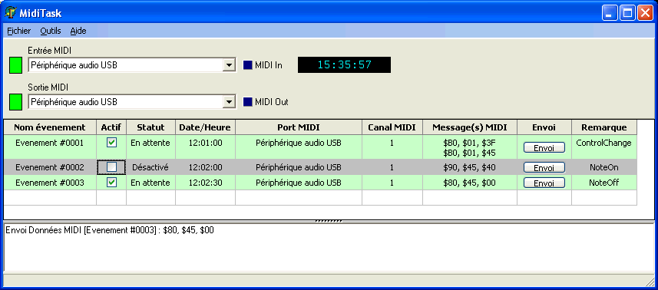The height and width of the screenshot is (290, 658).
Task: Click the MidiTask app icon in title bar
Action: (11, 13)
